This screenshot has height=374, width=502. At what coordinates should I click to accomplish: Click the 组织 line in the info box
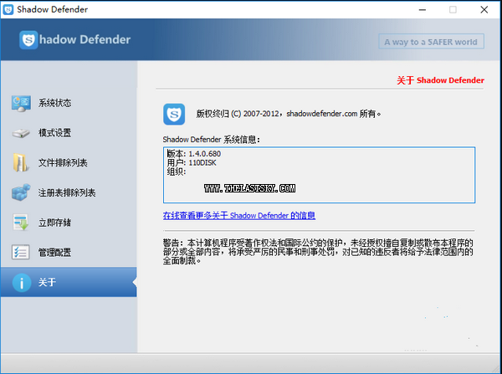click(176, 172)
